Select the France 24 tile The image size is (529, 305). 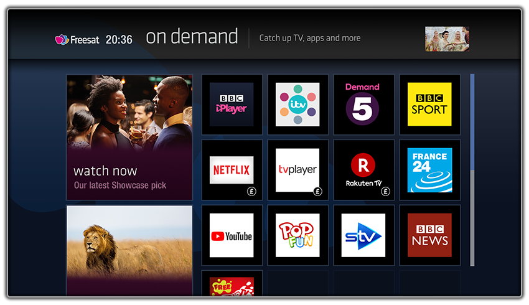(x=430, y=170)
